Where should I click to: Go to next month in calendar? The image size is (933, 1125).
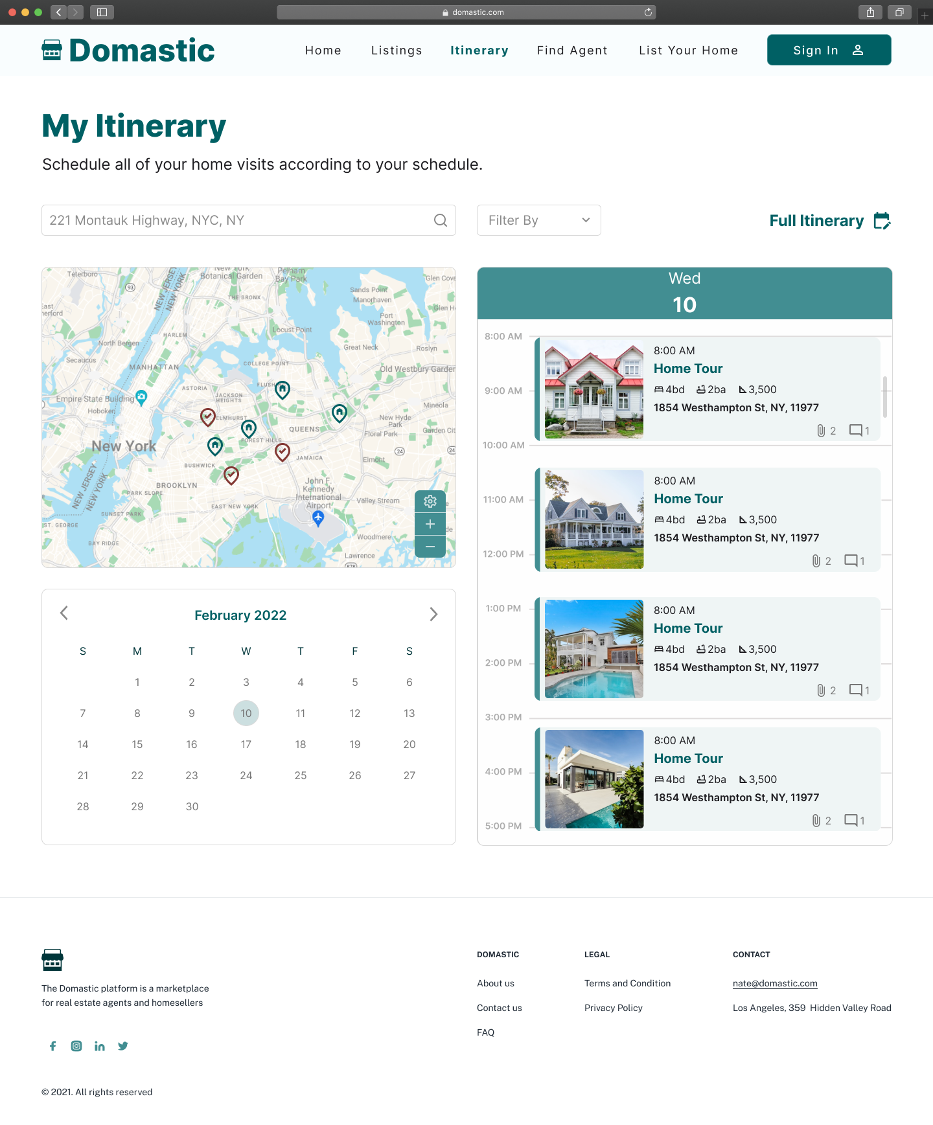433,614
